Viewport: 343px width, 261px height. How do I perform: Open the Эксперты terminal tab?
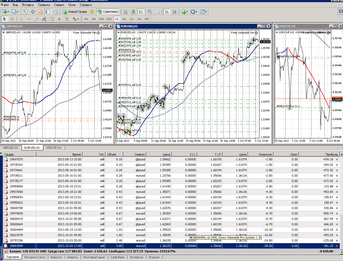coord(136,257)
